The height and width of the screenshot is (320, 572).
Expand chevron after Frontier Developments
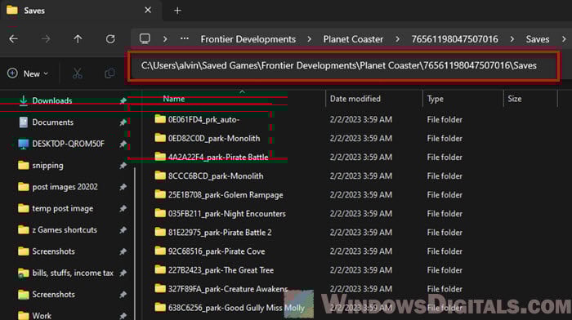point(310,39)
